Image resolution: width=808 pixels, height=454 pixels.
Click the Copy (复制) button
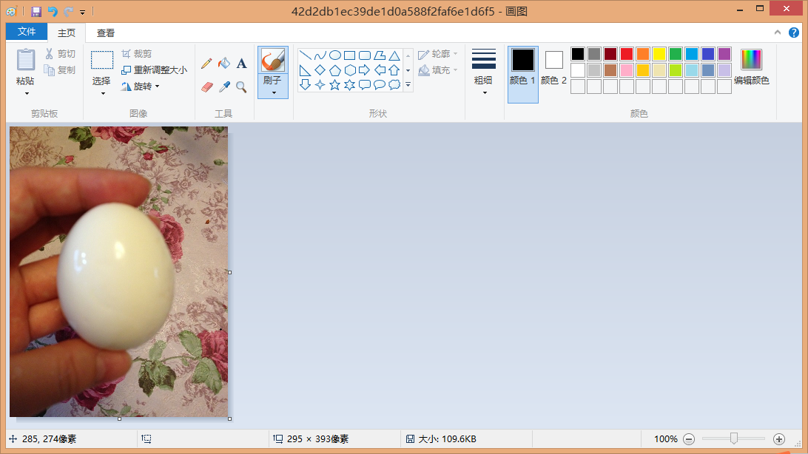click(60, 70)
